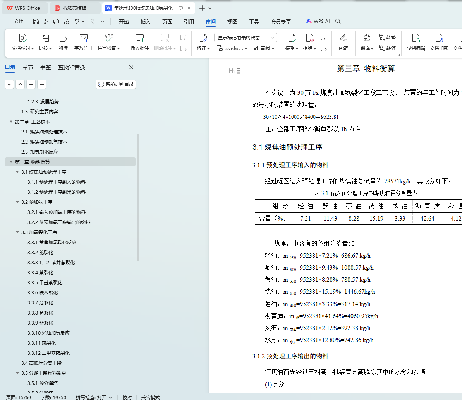Open a new tab with plus button
Image resolution: width=462 pixels, height=400 pixels.
click(202, 8)
